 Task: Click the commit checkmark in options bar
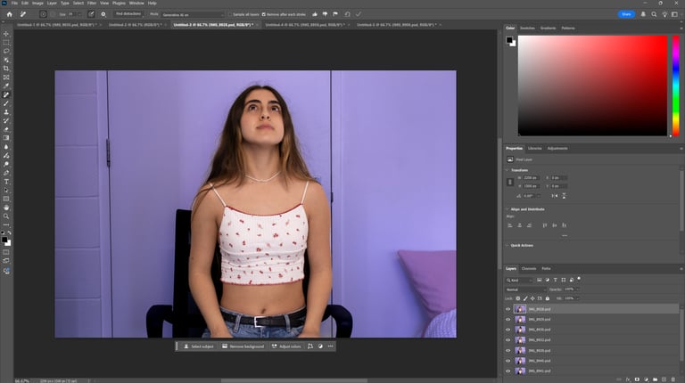click(x=359, y=14)
